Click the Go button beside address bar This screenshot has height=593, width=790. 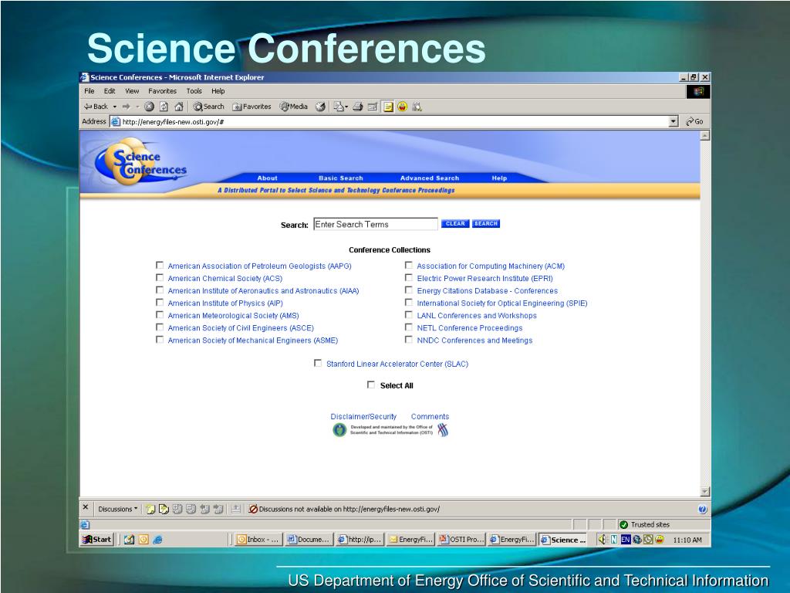click(x=694, y=121)
